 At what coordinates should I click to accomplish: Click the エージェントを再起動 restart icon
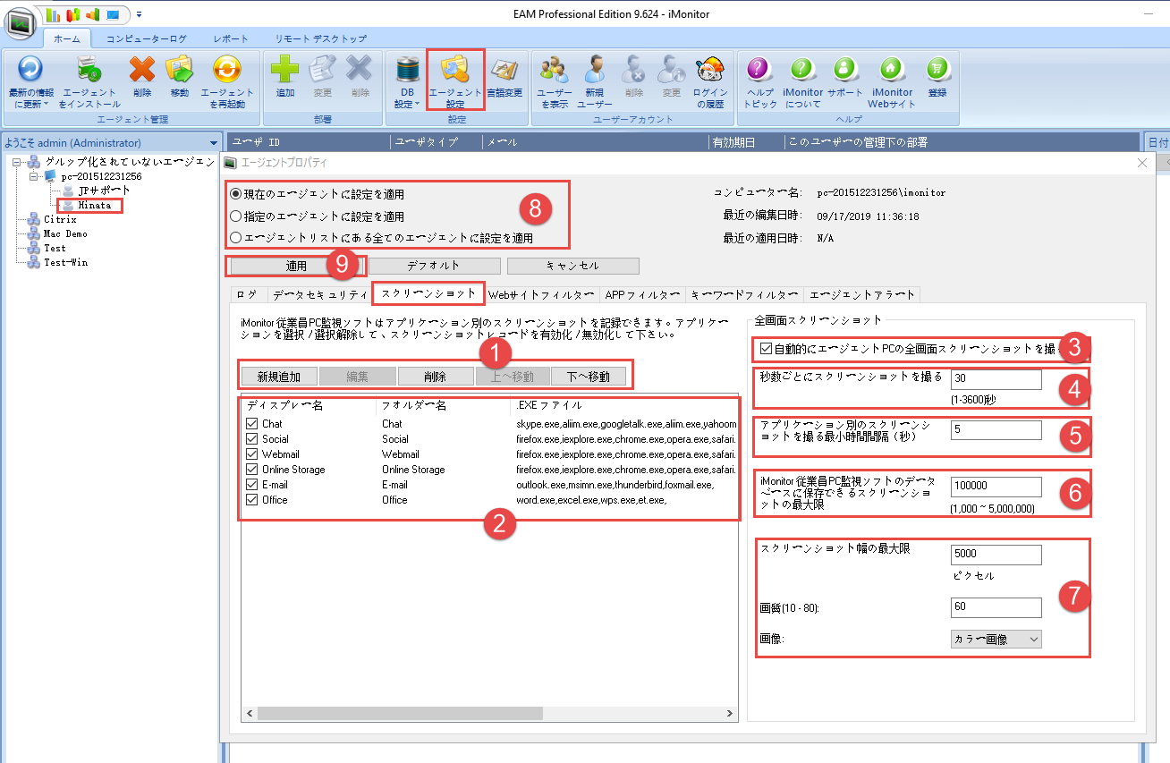pyautogui.click(x=226, y=70)
